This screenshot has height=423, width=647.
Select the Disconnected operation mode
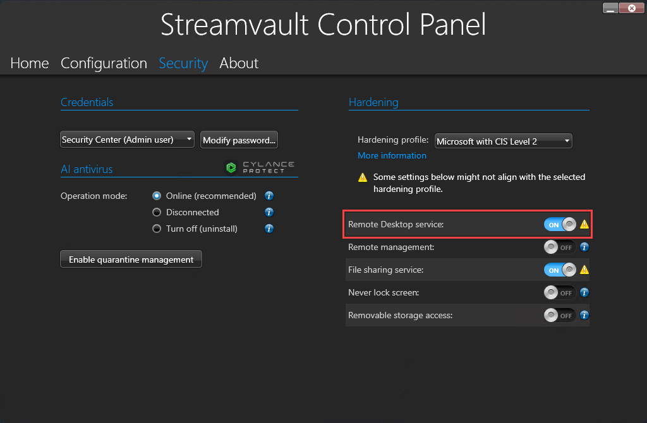(156, 212)
